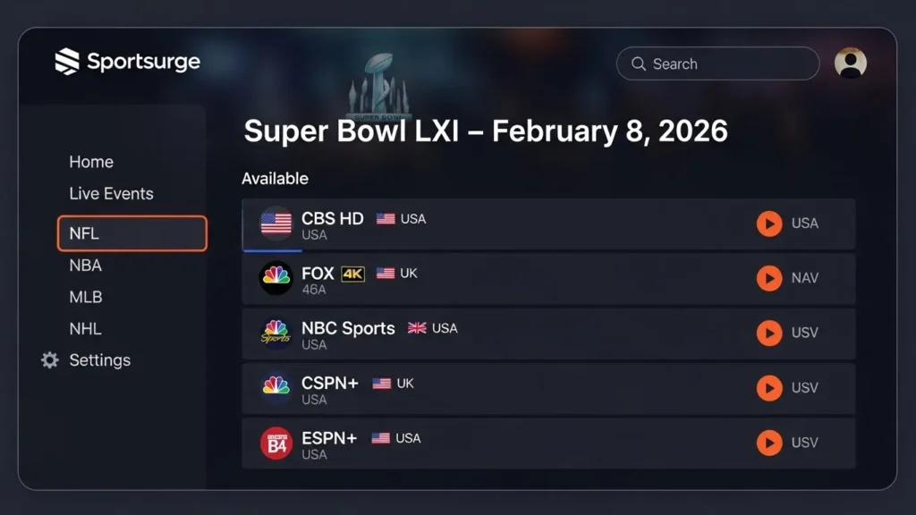Navigate to the Home page
Viewport: 916px width, 515px height.
pos(91,162)
